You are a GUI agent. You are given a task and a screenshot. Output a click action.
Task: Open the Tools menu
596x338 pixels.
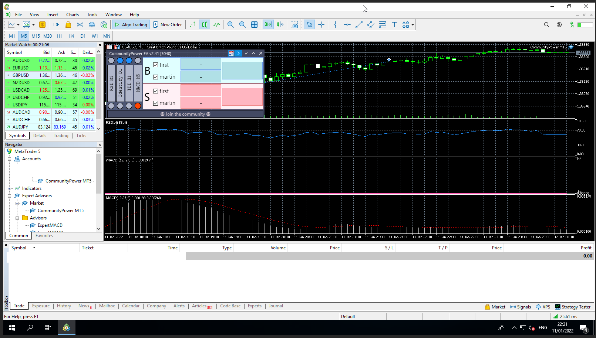coord(92,15)
